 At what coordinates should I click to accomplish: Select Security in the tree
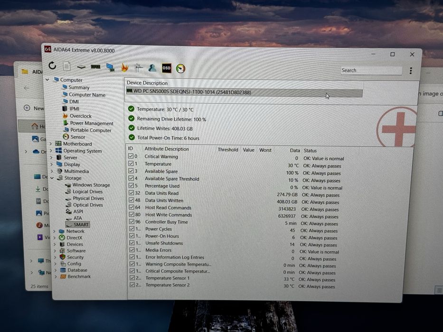[x=75, y=257]
